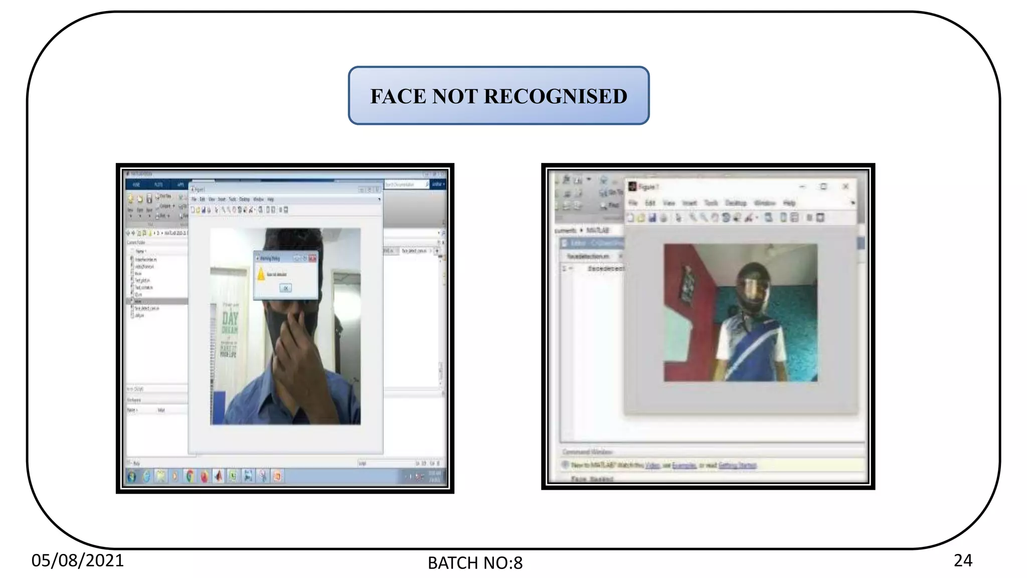Click Insert Legend icon in right Figure 1 toolbar
The width and height of the screenshot is (1027, 578).
(794, 218)
